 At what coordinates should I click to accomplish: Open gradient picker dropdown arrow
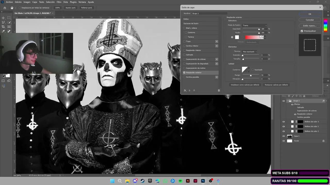pos(265,37)
